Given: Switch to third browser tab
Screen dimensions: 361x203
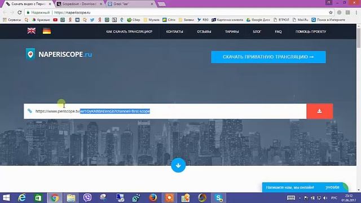Looking at the screenshot, I should (x=130, y=4).
